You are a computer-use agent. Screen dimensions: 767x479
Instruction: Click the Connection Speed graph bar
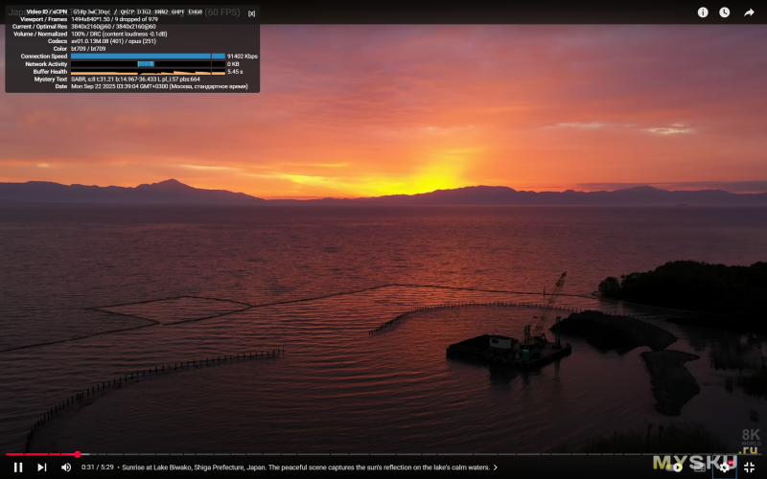click(x=148, y=57)
